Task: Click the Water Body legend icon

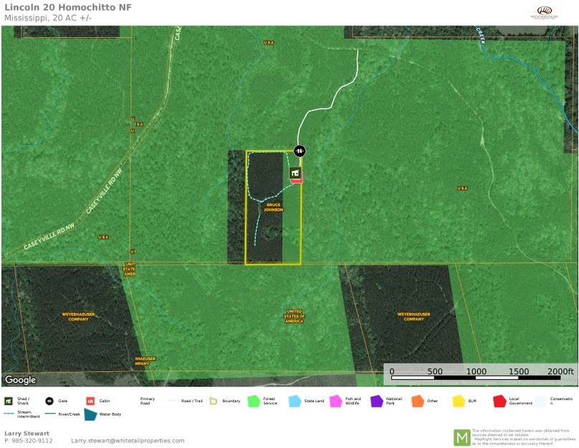Action: coord(91,414)
